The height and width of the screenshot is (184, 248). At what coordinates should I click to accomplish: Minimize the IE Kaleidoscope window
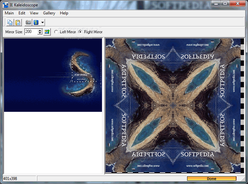(x=216, y=3)
